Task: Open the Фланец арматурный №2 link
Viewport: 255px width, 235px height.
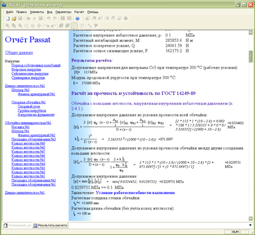Action: [37, 135]
